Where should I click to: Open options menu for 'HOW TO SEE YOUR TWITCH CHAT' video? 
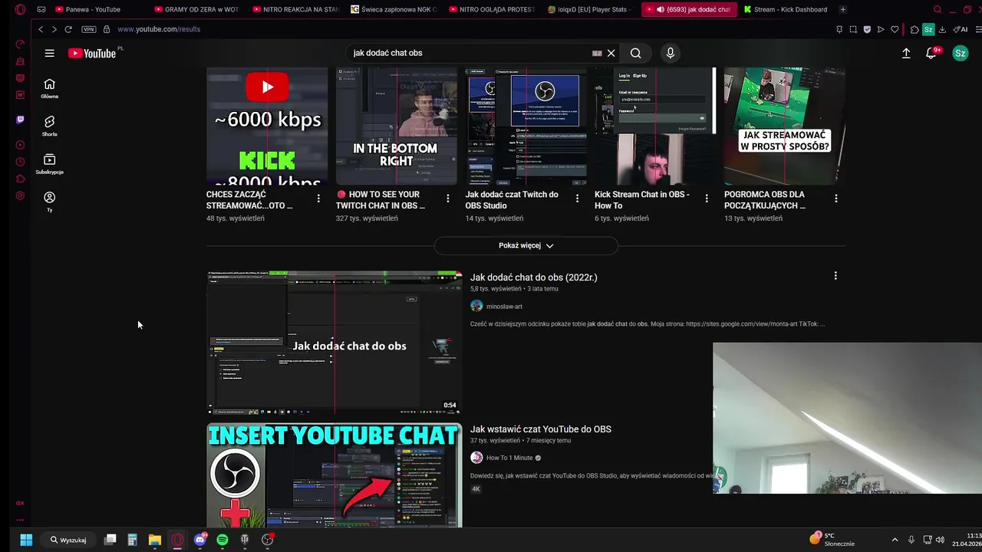448,199
